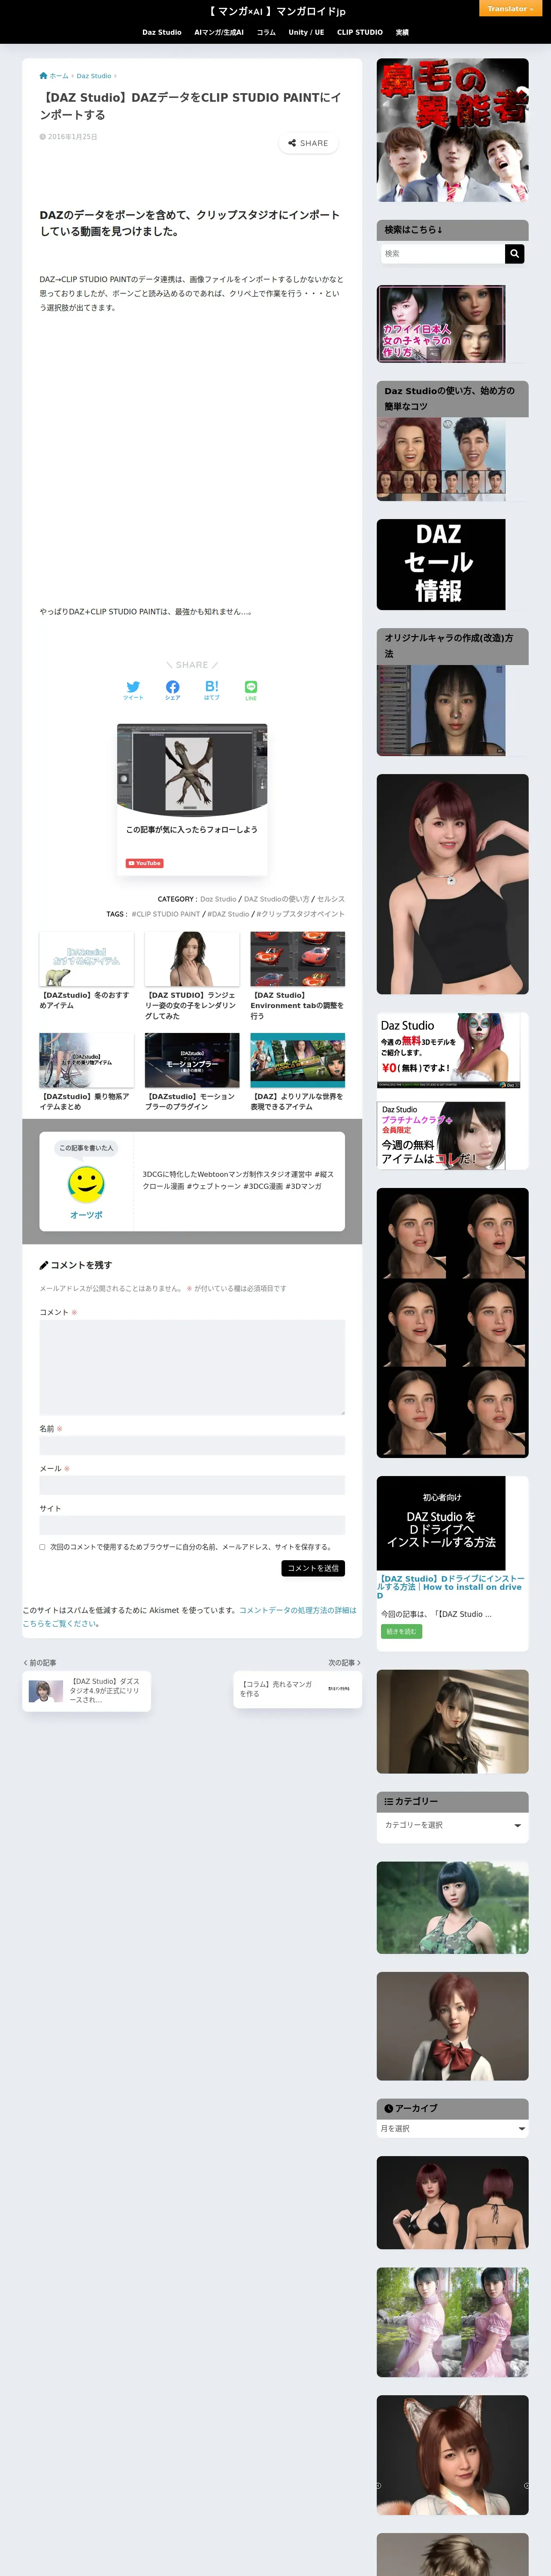This screenshot has width=551, height=2576.
Task: Click next arrow on cat-ear girl slider
Action: [x=526, y=2485]
